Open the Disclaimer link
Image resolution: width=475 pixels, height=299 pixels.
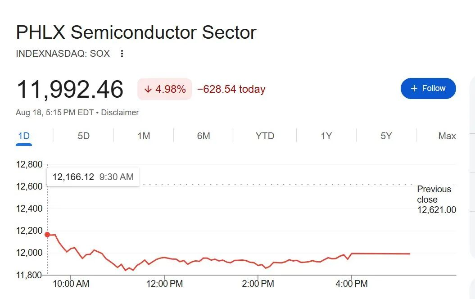point(120,113)
